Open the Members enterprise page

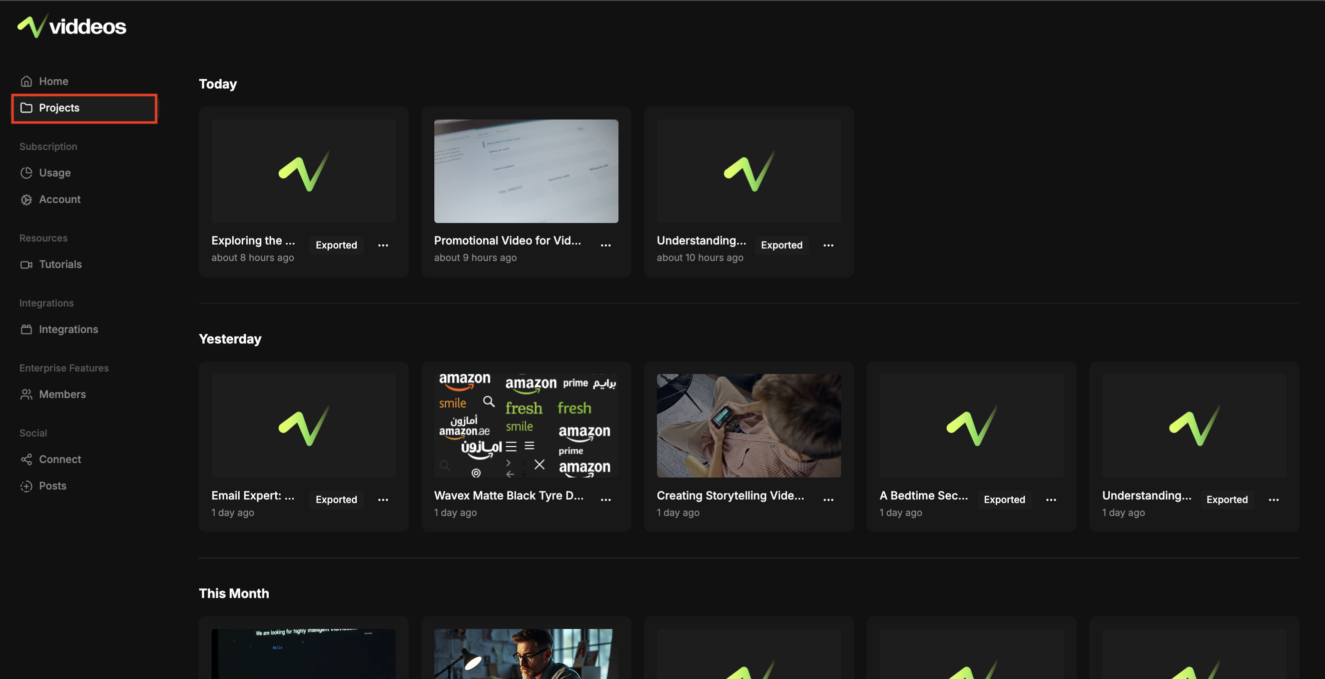[x=62, y=394]
